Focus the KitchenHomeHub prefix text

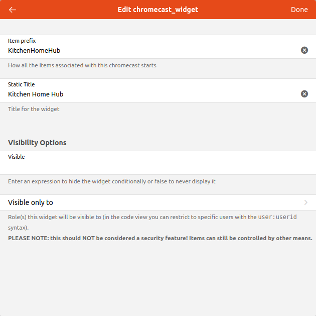tap(34, 51)
